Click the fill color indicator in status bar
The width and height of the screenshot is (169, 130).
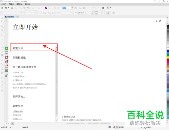117,127
